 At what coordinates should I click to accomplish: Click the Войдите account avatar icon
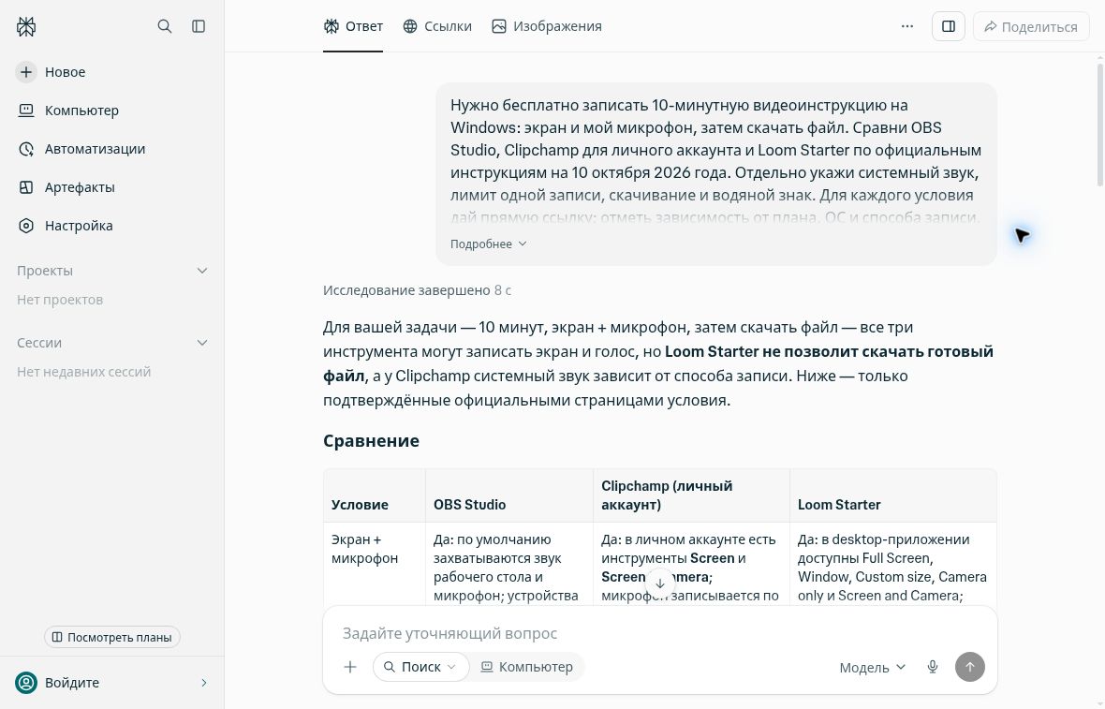[26, 682]
